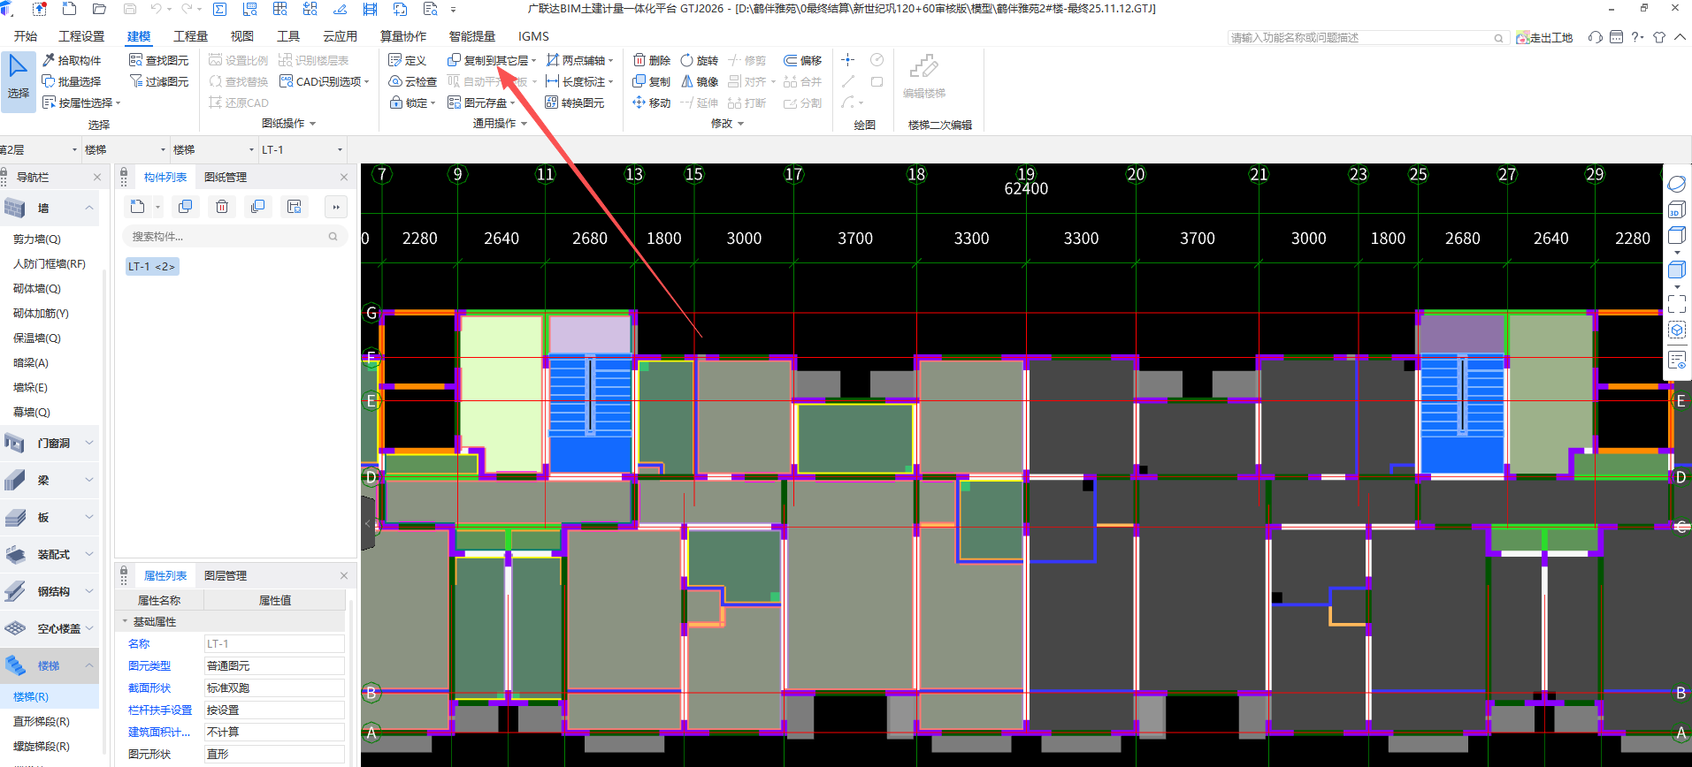Viewport: 1692px width, 767px height.
Task: Open 查找图元 find element tool
Action: (159, 60)
